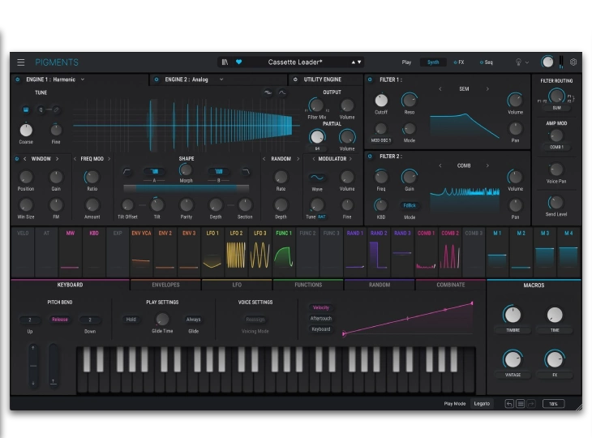The width and height of the screenshot is (592, 438).
Task: Open the preset library browser icon
Action: click(226, 62)
